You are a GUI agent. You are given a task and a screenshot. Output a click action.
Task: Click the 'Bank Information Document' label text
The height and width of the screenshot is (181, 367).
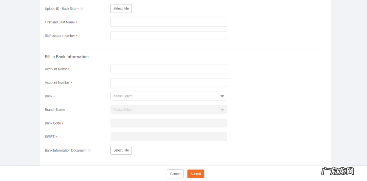[66, 151]
